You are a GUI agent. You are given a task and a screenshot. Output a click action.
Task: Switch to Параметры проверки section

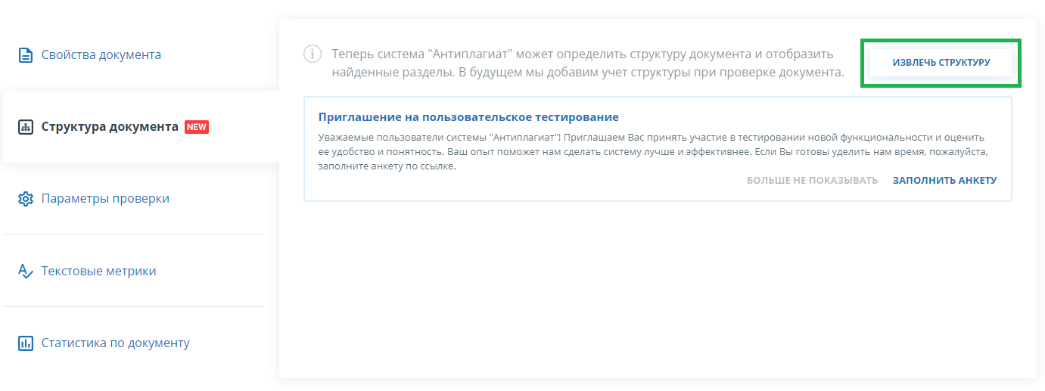click(105, 199)
